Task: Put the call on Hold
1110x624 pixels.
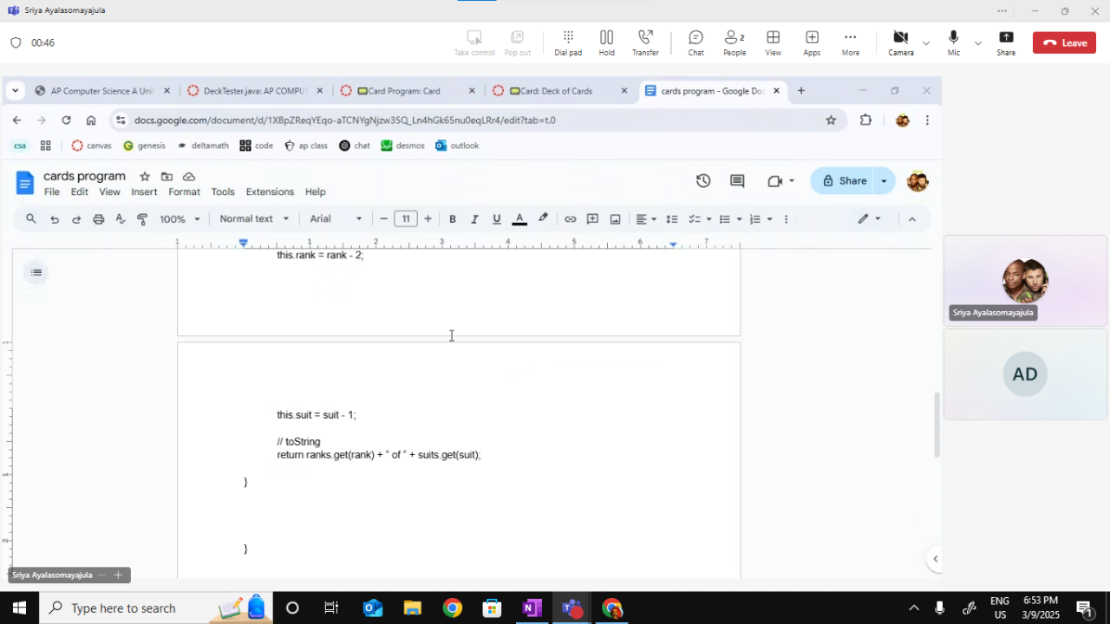Action: pyautogui.click(x=606, y=42)
